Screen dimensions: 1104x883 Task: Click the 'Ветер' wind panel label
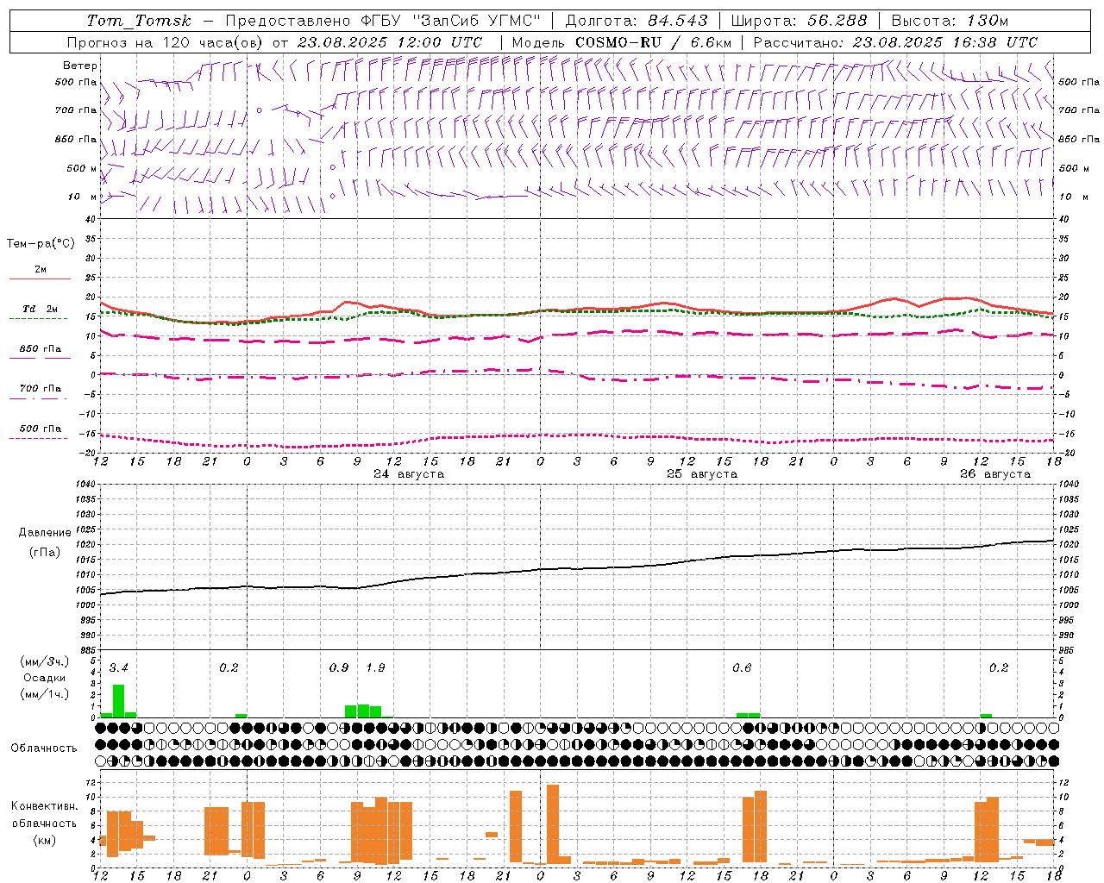80,66
